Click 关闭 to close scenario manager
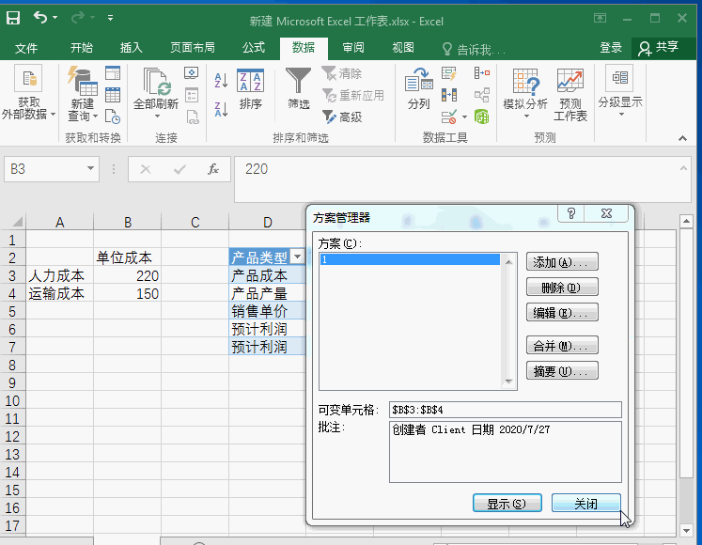The height and width of the screenshot is (545, 702). point(586,504)
